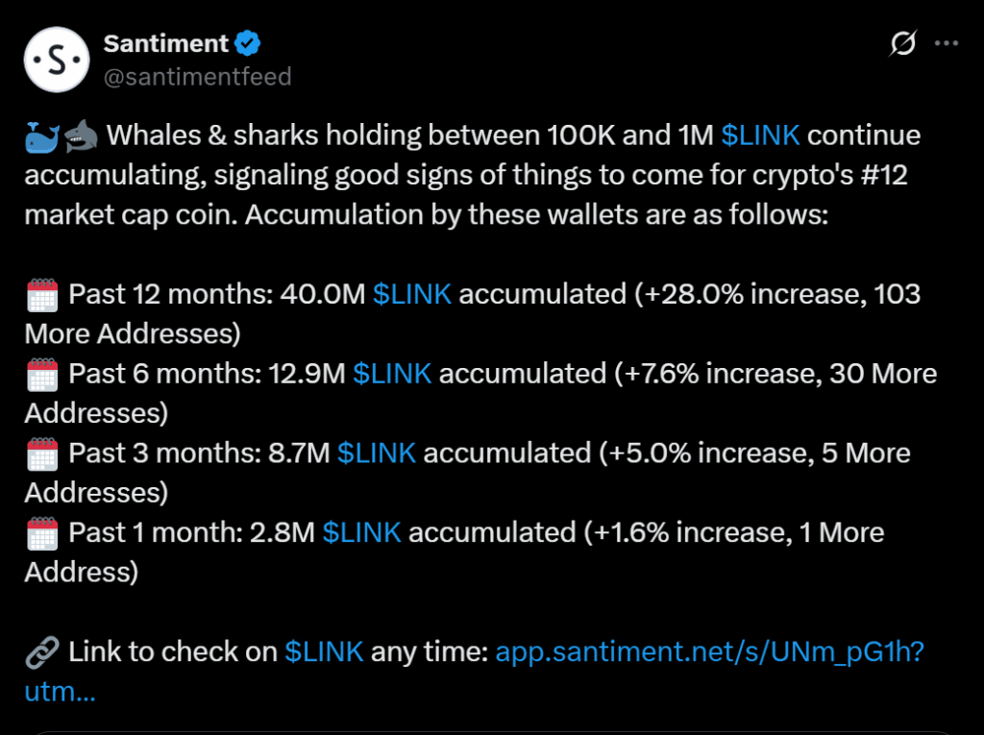The width and height of the screenshot is (984, 735).
Task: Click $LINK cashtag after 40.0M
Action: coord(412,294)
